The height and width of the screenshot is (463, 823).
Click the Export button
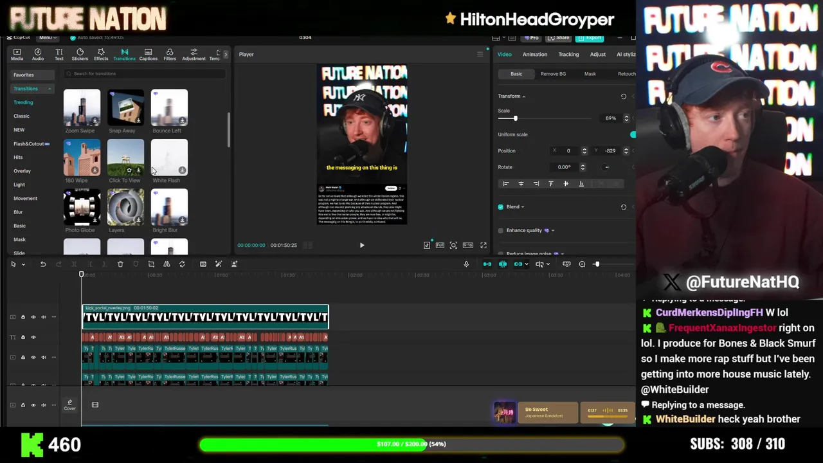pyautogui.click(x=590, y=37)
